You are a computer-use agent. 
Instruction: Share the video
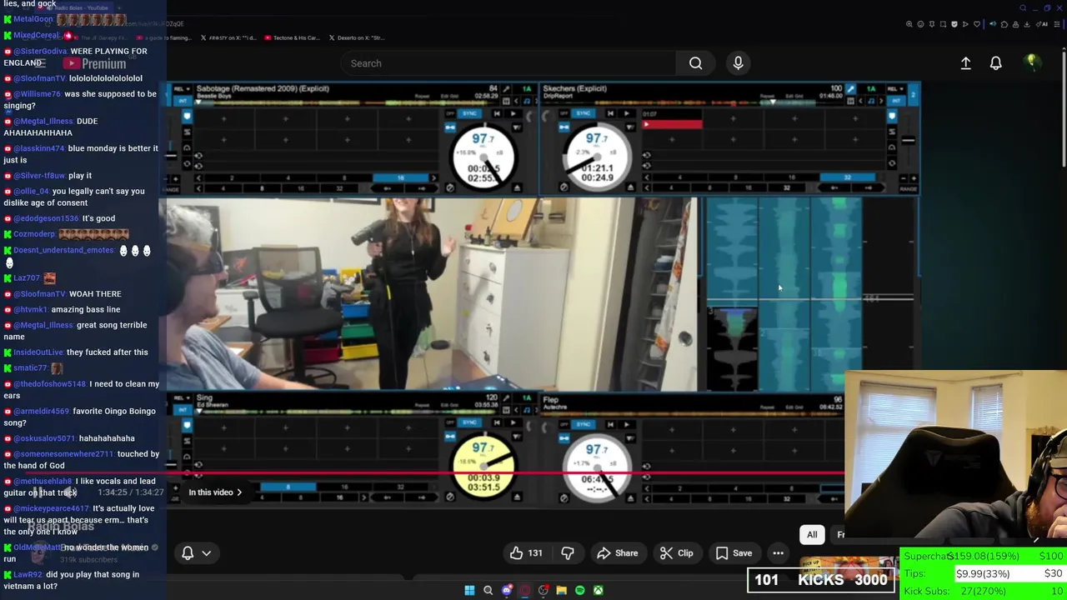point(617,553)
